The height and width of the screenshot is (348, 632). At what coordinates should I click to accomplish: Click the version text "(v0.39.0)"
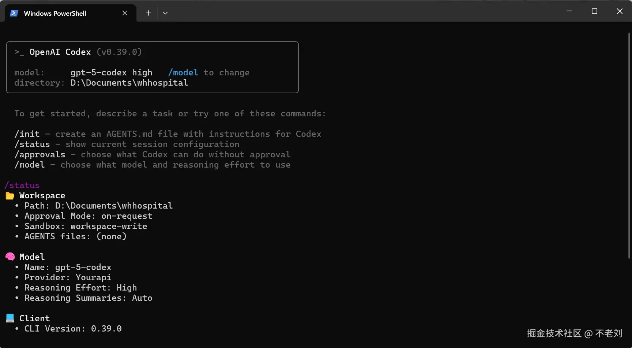(x=119, y=52)
